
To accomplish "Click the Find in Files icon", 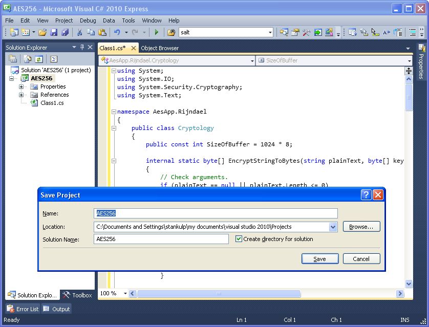I will [171, 32].
